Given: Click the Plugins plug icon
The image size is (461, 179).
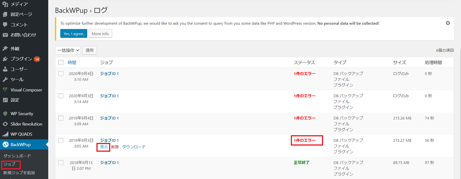Looking at the screenshot, I should pos(5,59).
